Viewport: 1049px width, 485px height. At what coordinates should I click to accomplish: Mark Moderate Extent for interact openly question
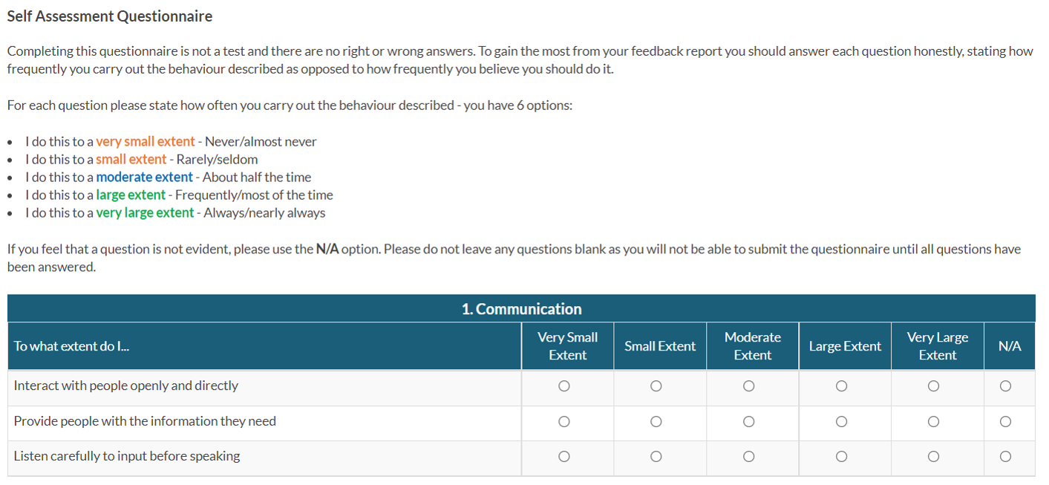pyautogui.click(x=749, y=386)
